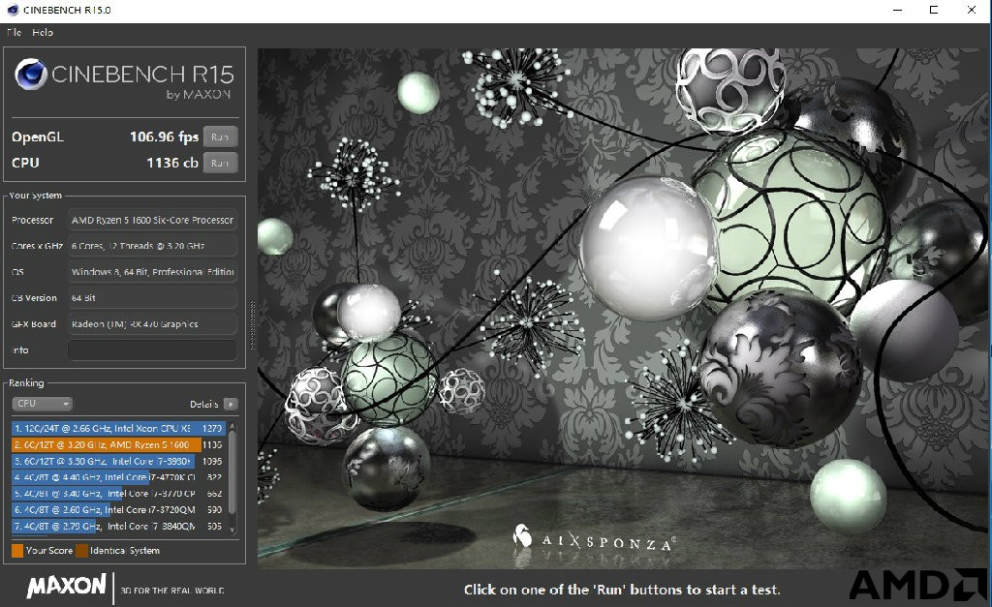Maximize the Cinebench window
The width and height of the screenshot is (992, 607).
click(x=933, y=10)
